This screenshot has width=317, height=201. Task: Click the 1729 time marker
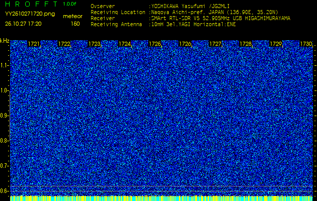click(276, 44)
